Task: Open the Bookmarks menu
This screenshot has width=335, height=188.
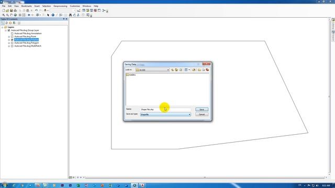Action: click(27, 6)
